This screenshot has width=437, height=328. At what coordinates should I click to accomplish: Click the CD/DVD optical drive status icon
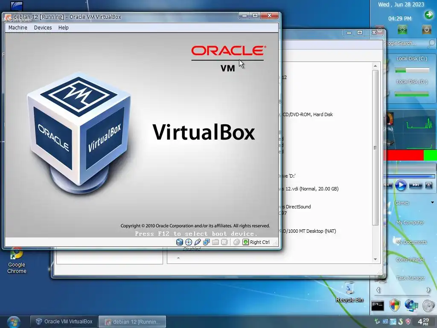189,242
